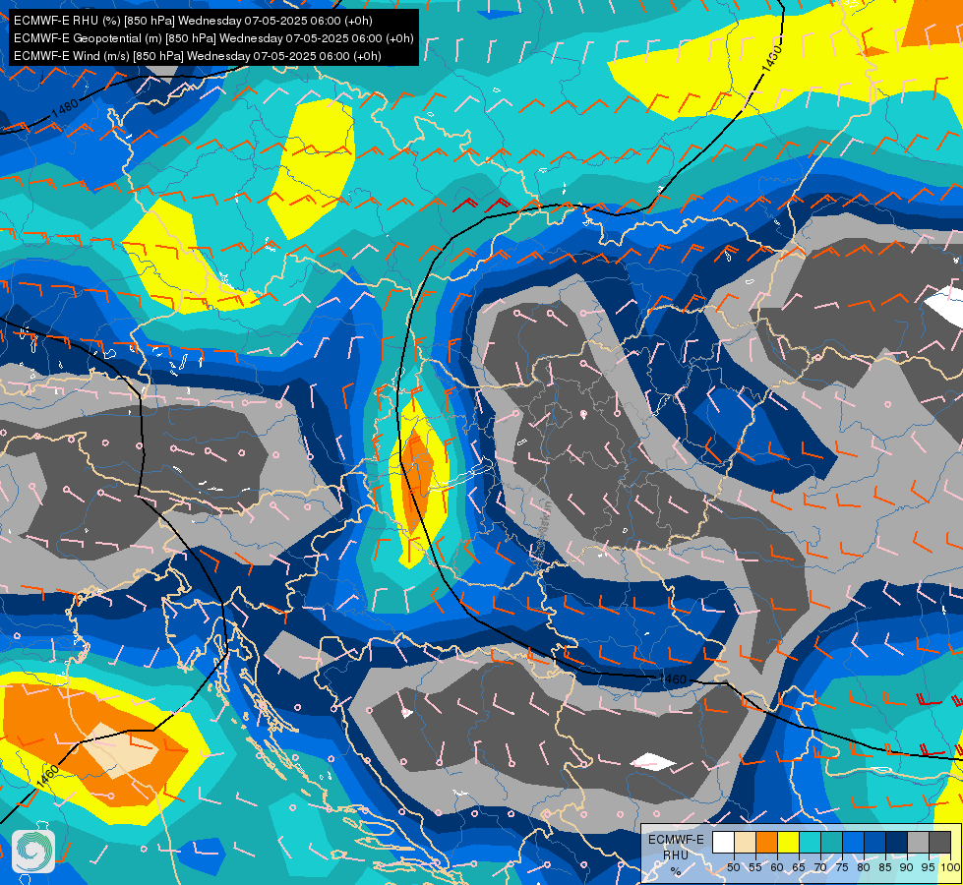Click the swirl logo icon
The height and width of the screenshot is (885, 963).
(x=33, y=852)
